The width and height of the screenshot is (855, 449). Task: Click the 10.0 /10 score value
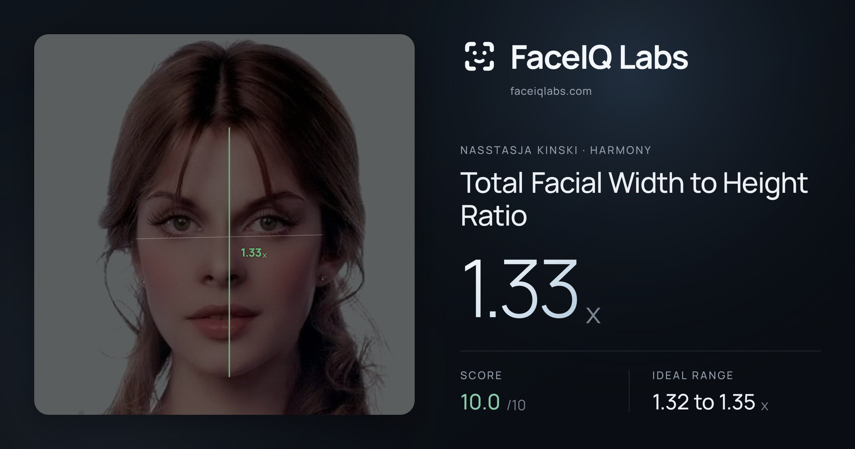pyautogui.click(x=493, y=402)
